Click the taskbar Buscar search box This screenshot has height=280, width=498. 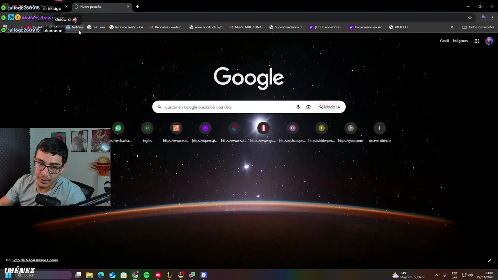[x=44, y=275]
